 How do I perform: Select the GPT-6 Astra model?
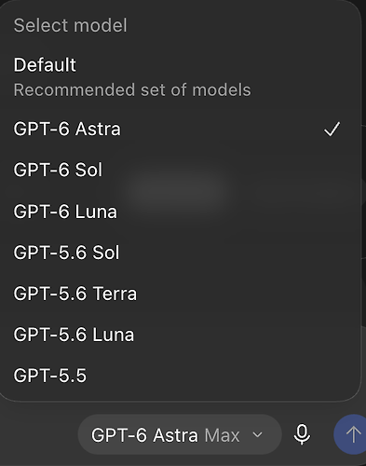pos(180,129)
